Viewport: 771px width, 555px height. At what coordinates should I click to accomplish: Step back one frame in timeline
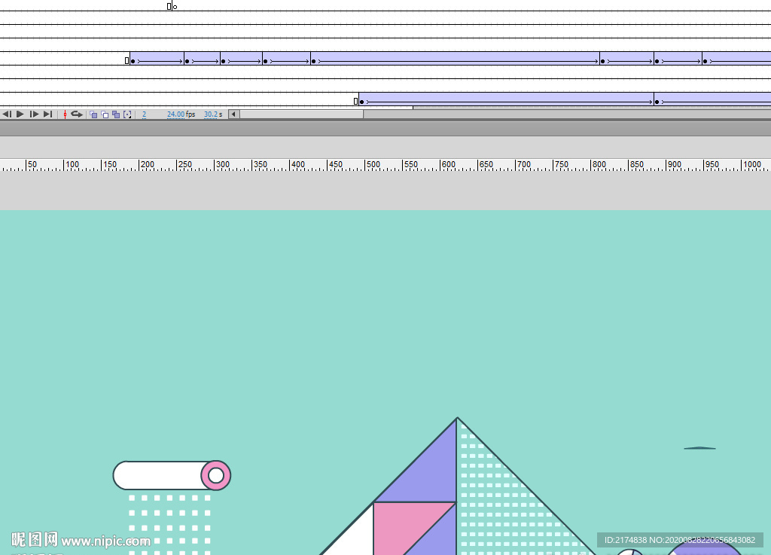click(7, 114)
